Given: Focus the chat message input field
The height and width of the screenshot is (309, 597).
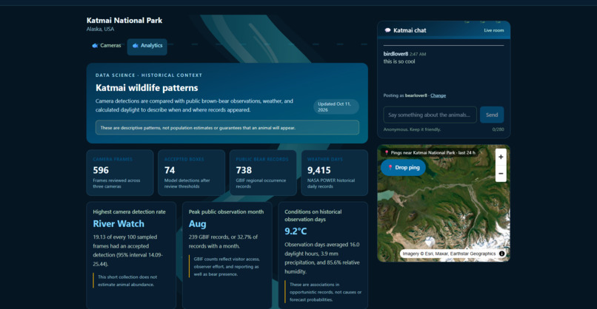Looking at the screenshot, I should 430,115.
